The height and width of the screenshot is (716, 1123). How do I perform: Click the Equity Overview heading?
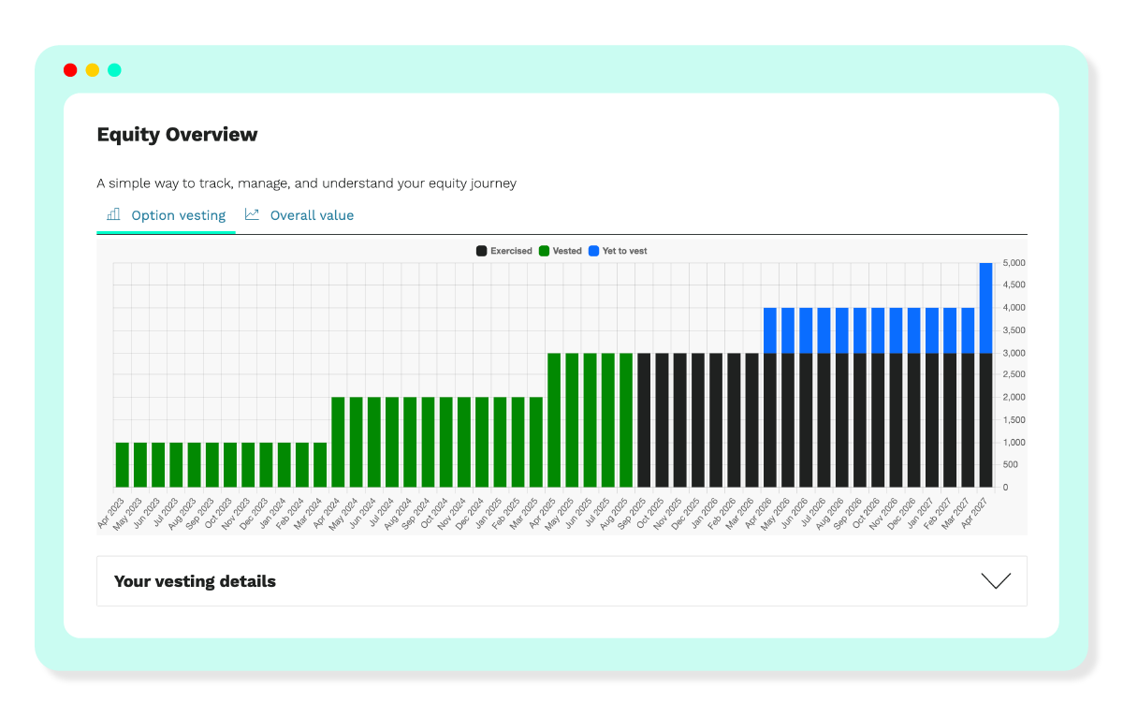178,135
